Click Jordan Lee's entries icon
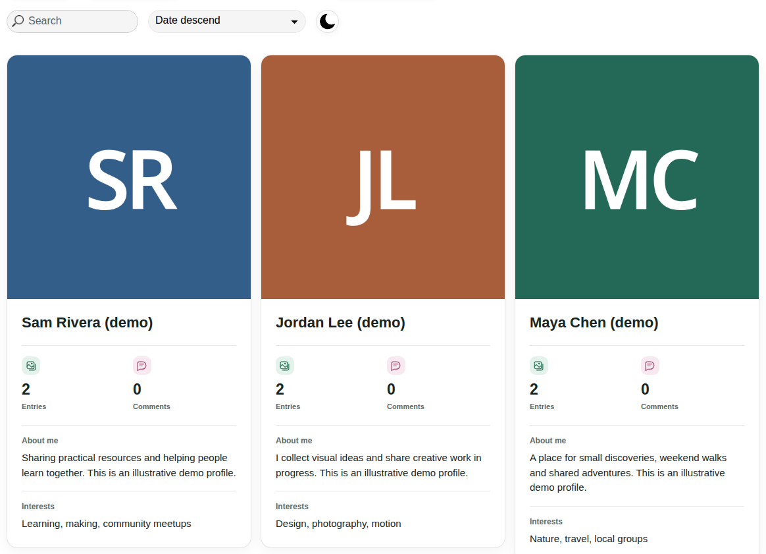Screen dimensions: 766x554 (285, 366)
